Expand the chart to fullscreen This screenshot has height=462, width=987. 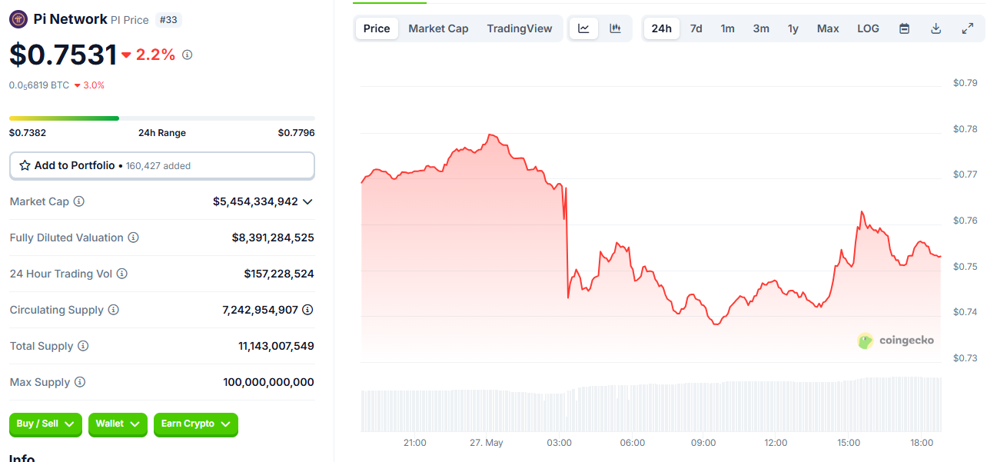pos(968,28)
